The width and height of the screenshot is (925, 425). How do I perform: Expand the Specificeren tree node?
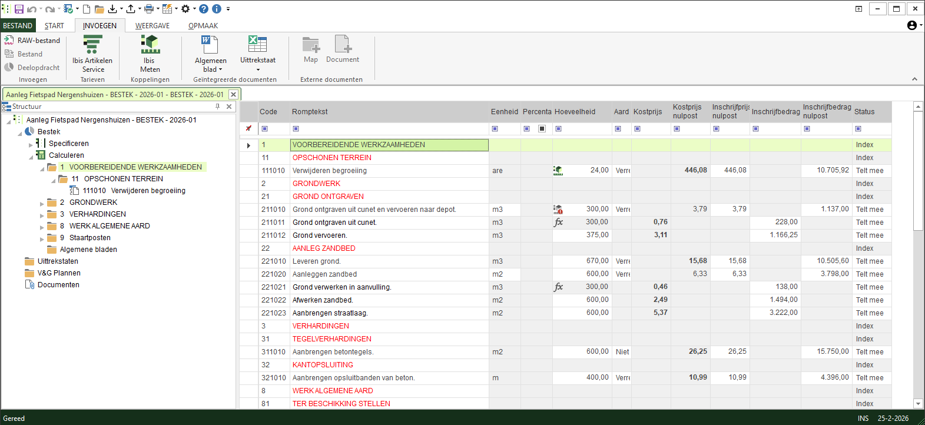point(31,144)
